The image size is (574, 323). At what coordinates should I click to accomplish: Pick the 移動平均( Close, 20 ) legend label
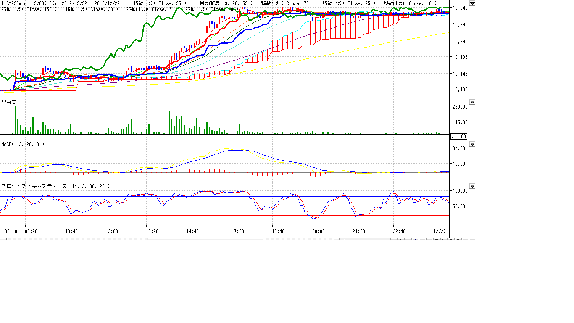point(91,9)
